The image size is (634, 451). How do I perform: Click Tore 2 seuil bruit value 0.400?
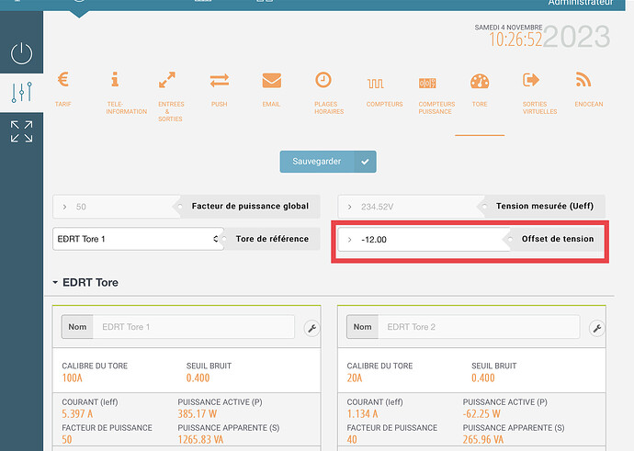[x=483, y=378]
